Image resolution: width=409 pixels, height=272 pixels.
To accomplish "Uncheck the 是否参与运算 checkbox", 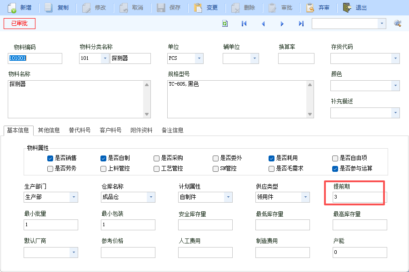I will pos(335,169).
